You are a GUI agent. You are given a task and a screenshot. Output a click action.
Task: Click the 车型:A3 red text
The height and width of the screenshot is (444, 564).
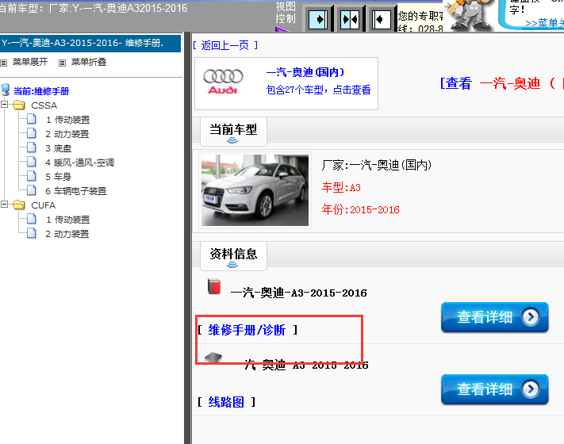point(341,187)
